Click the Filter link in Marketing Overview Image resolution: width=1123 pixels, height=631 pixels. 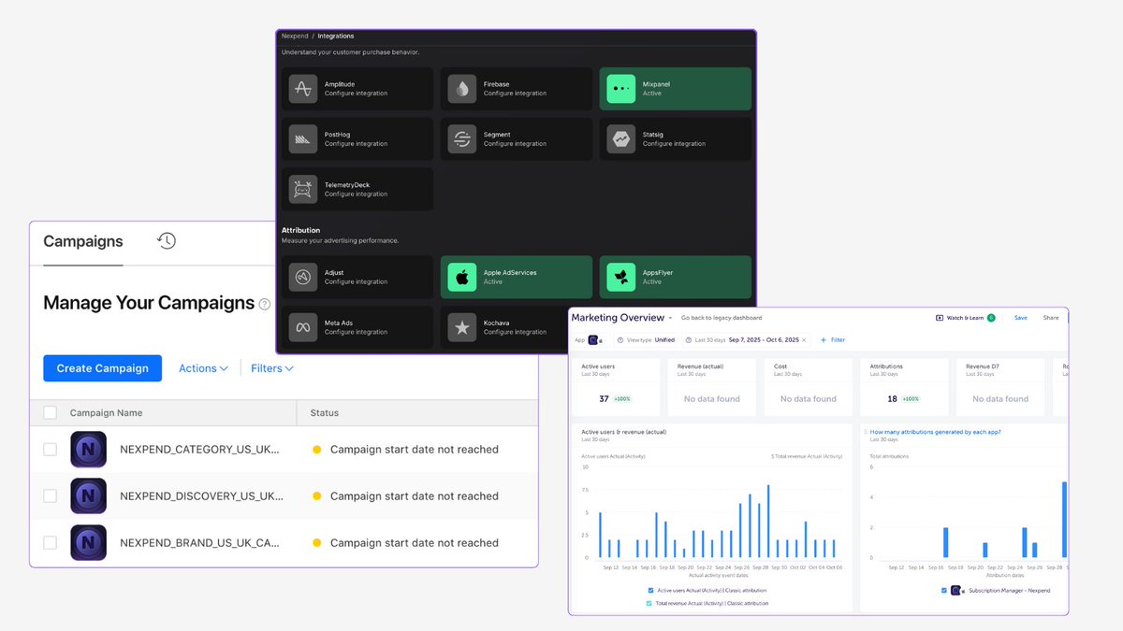tap(838, 340)
